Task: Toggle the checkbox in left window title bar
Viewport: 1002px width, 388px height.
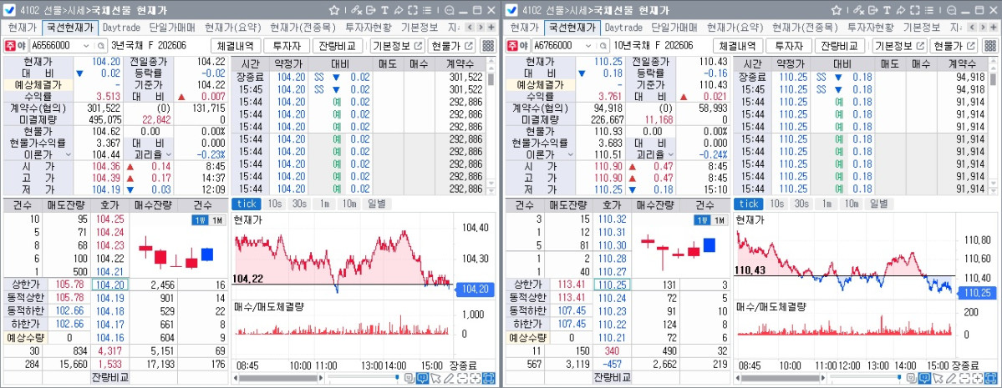Action: (9, 10)
